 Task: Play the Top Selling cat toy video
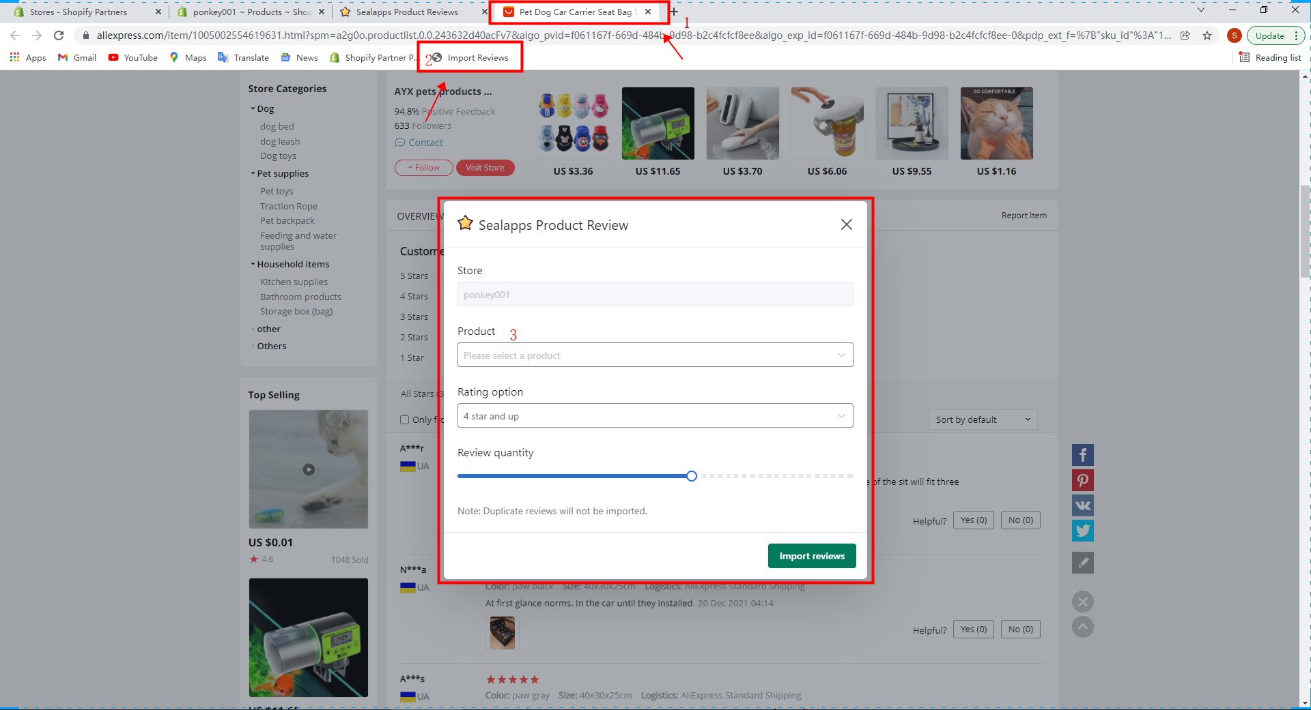click(309, 469)
